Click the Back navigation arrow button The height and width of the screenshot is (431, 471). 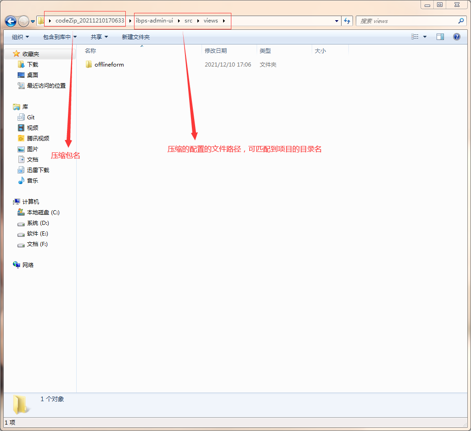click(11, 21)
